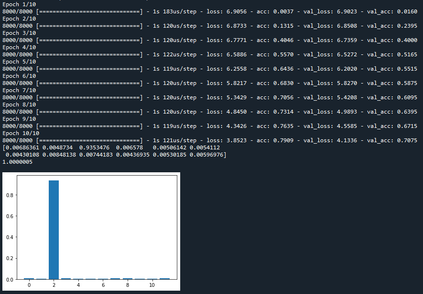
Task: Click the small bar at index 11
Action: (164, 279)
